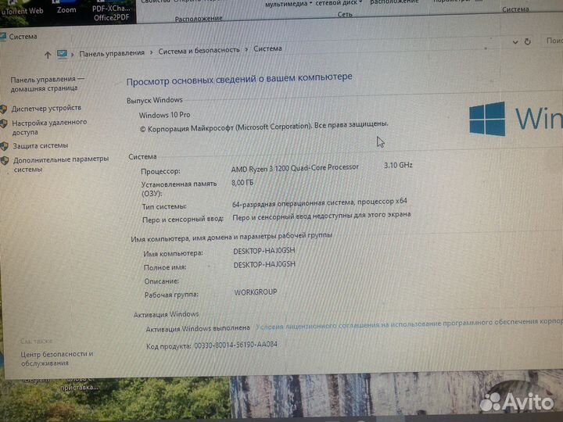Select Система breadcrumb item
The width and height of the screenshot is (563, 422).
267,48
